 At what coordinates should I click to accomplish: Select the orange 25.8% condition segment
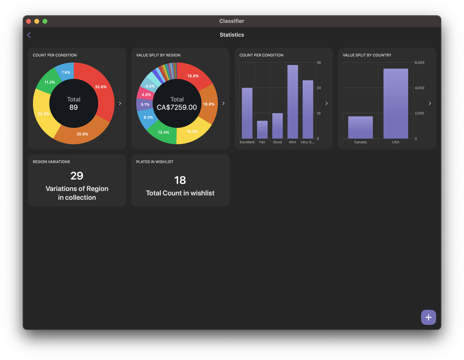pyautogui.click(x=82, y=133)
